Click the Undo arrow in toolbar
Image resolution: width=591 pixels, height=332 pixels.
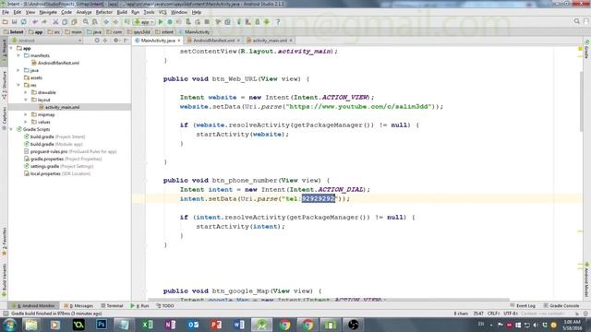[x=35, y=22]
